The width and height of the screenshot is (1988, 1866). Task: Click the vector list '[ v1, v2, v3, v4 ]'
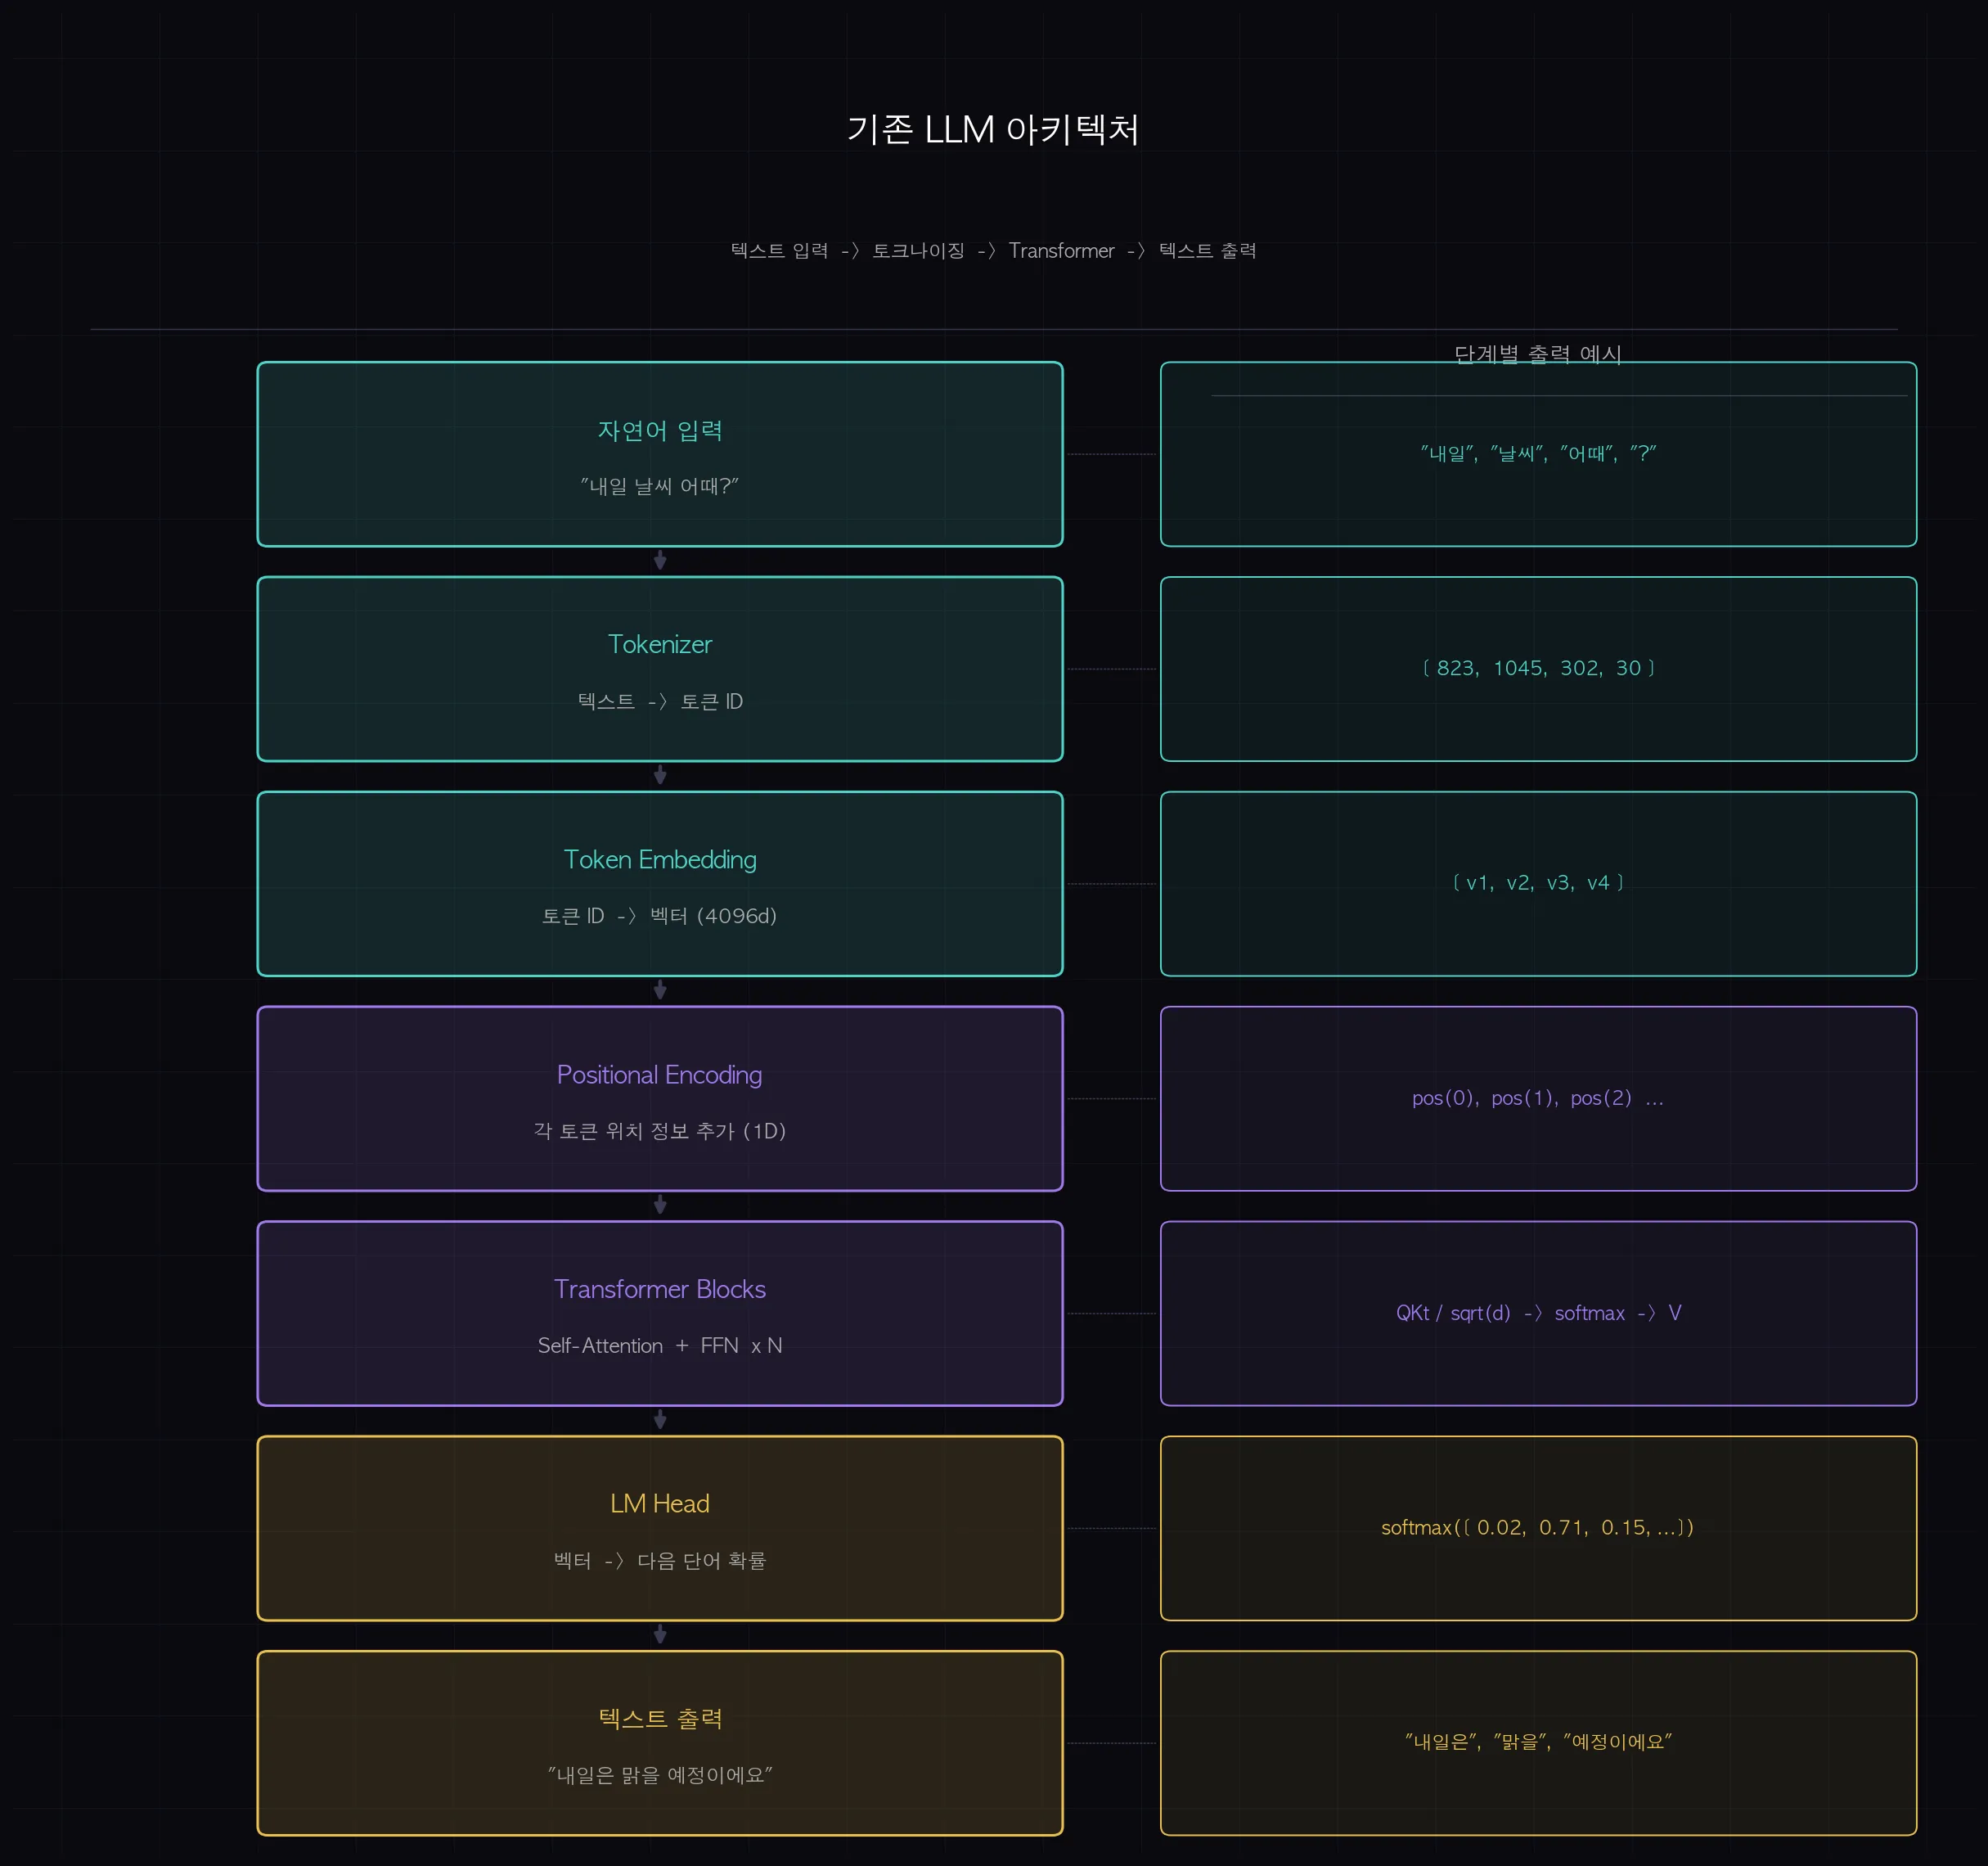click(1538, 882)
